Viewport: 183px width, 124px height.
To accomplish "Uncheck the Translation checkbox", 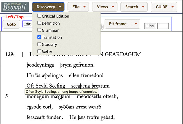I will point(39,37).
